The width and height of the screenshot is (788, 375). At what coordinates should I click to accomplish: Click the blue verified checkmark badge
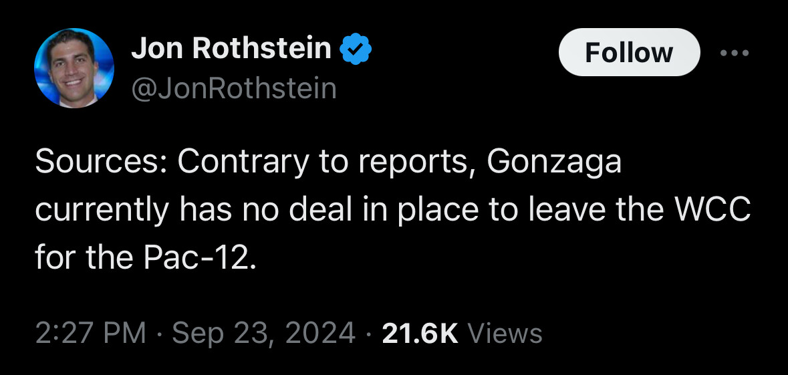tap(356, 49)
